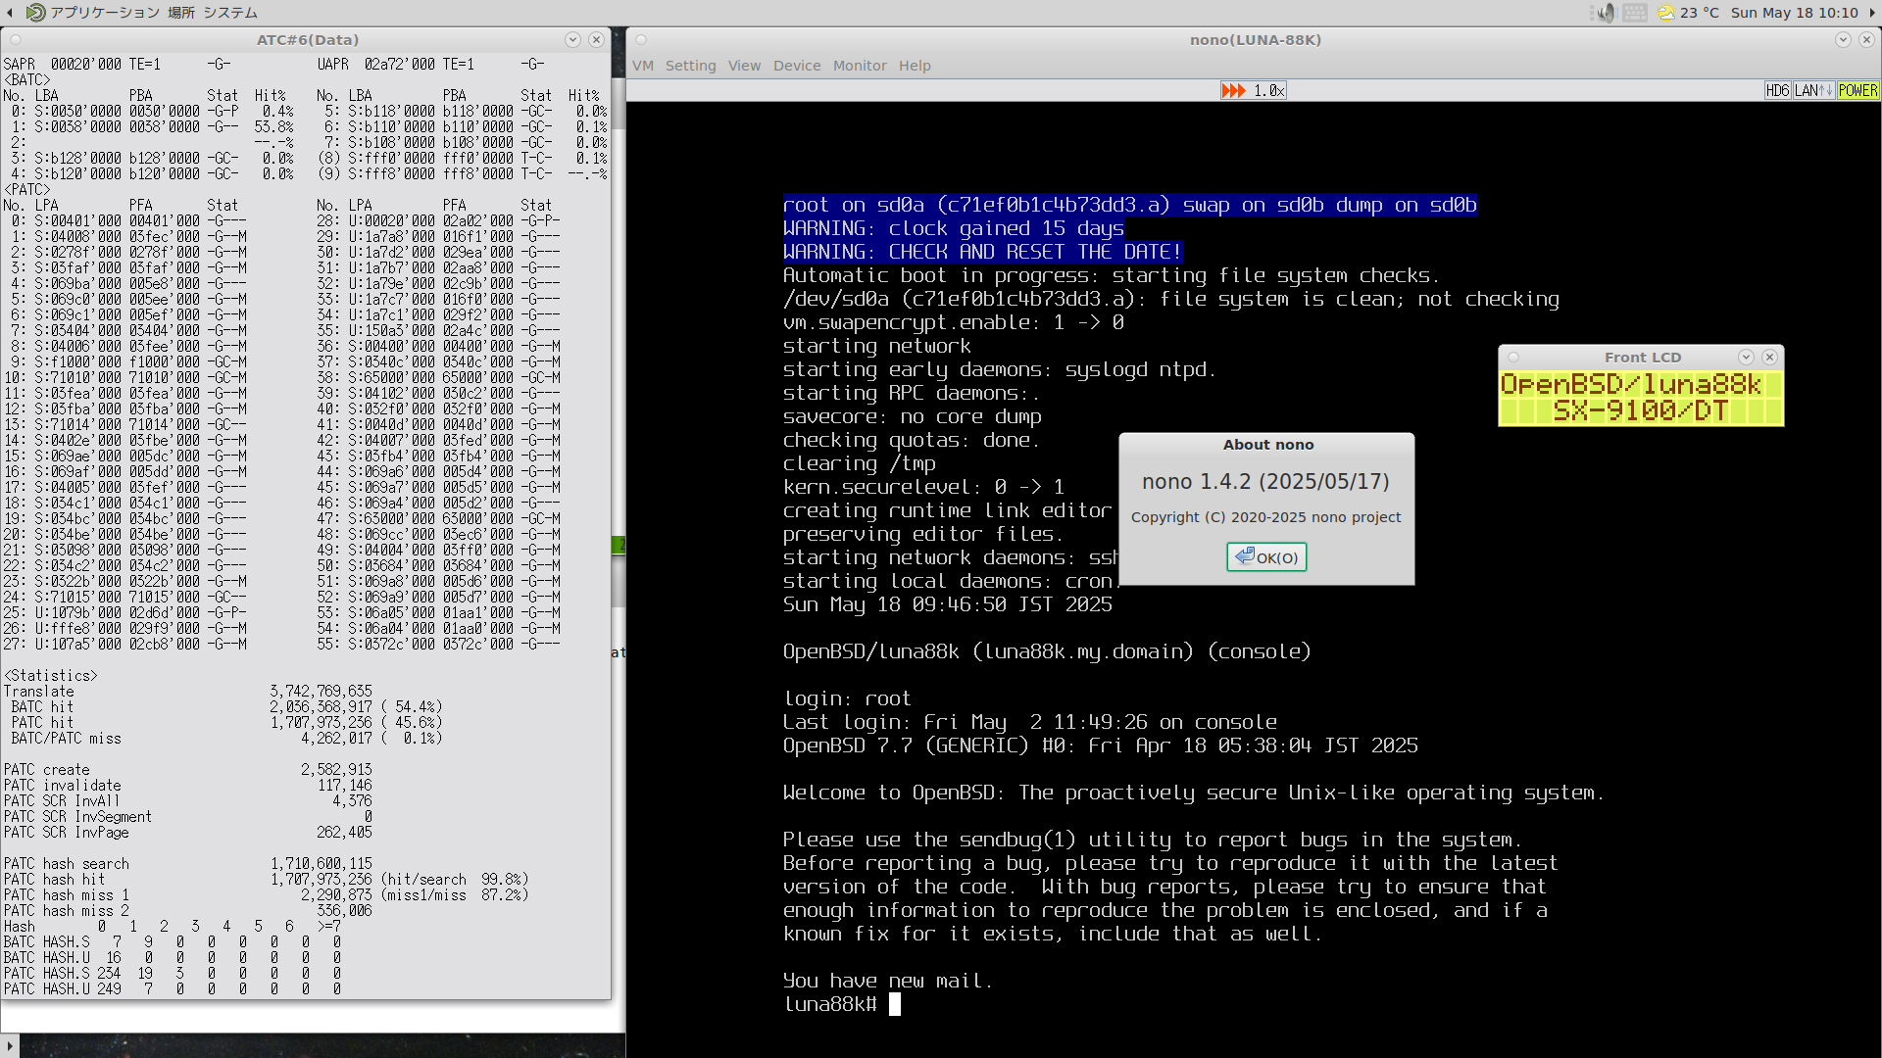Open the アプリケーション panel menu

click(x=105, y=13)
